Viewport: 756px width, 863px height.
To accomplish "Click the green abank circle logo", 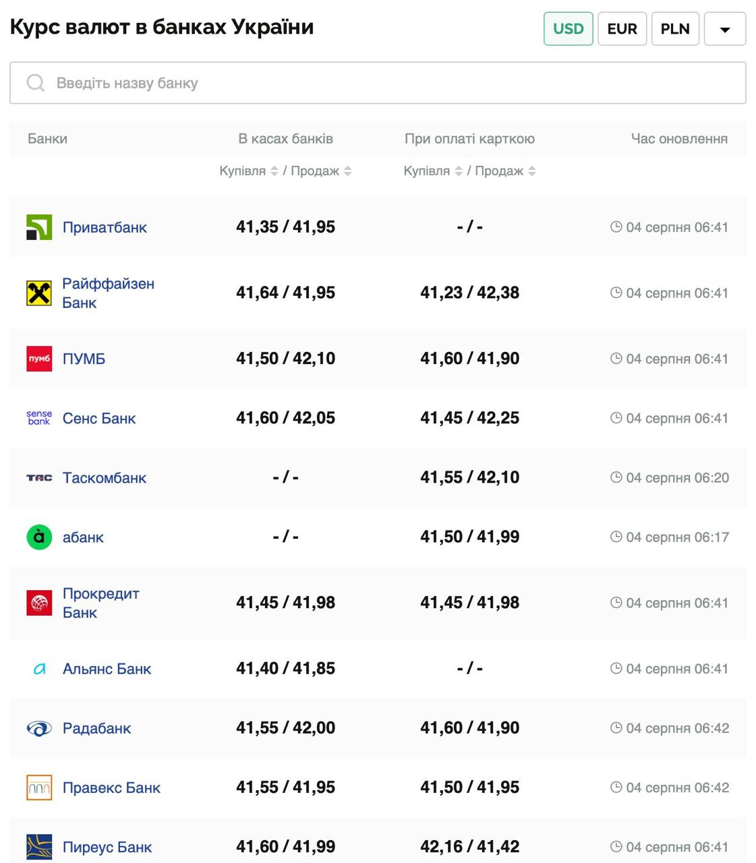I will (x=39, y=537).
